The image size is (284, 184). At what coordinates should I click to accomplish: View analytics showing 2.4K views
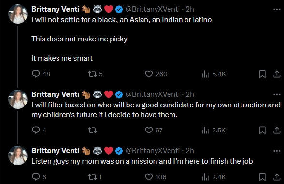213,177
